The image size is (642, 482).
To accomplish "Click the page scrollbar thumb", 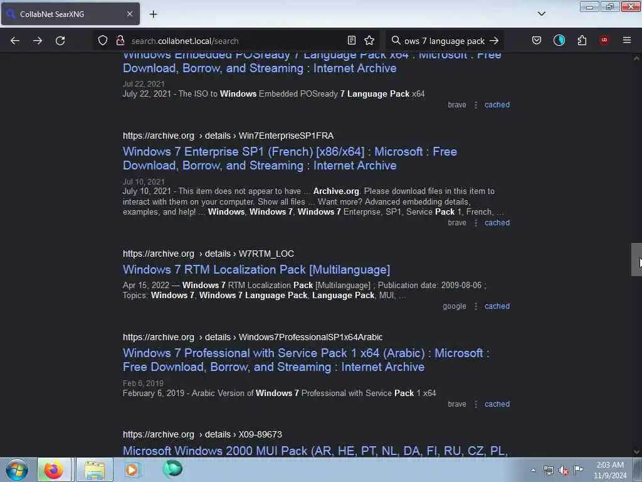I will (x=636, y=259).
